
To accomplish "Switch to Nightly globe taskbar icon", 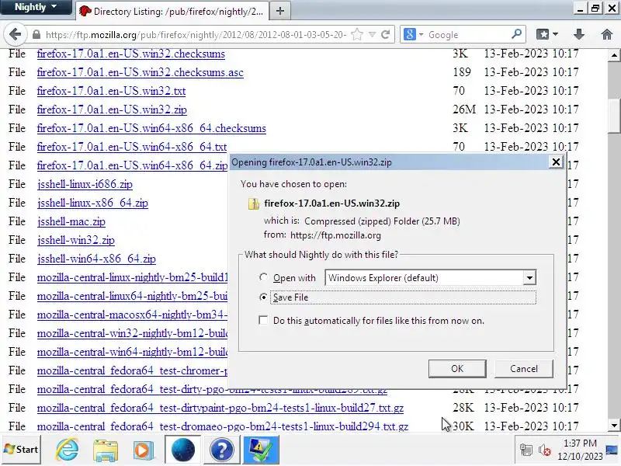I will tap(182, 450).
